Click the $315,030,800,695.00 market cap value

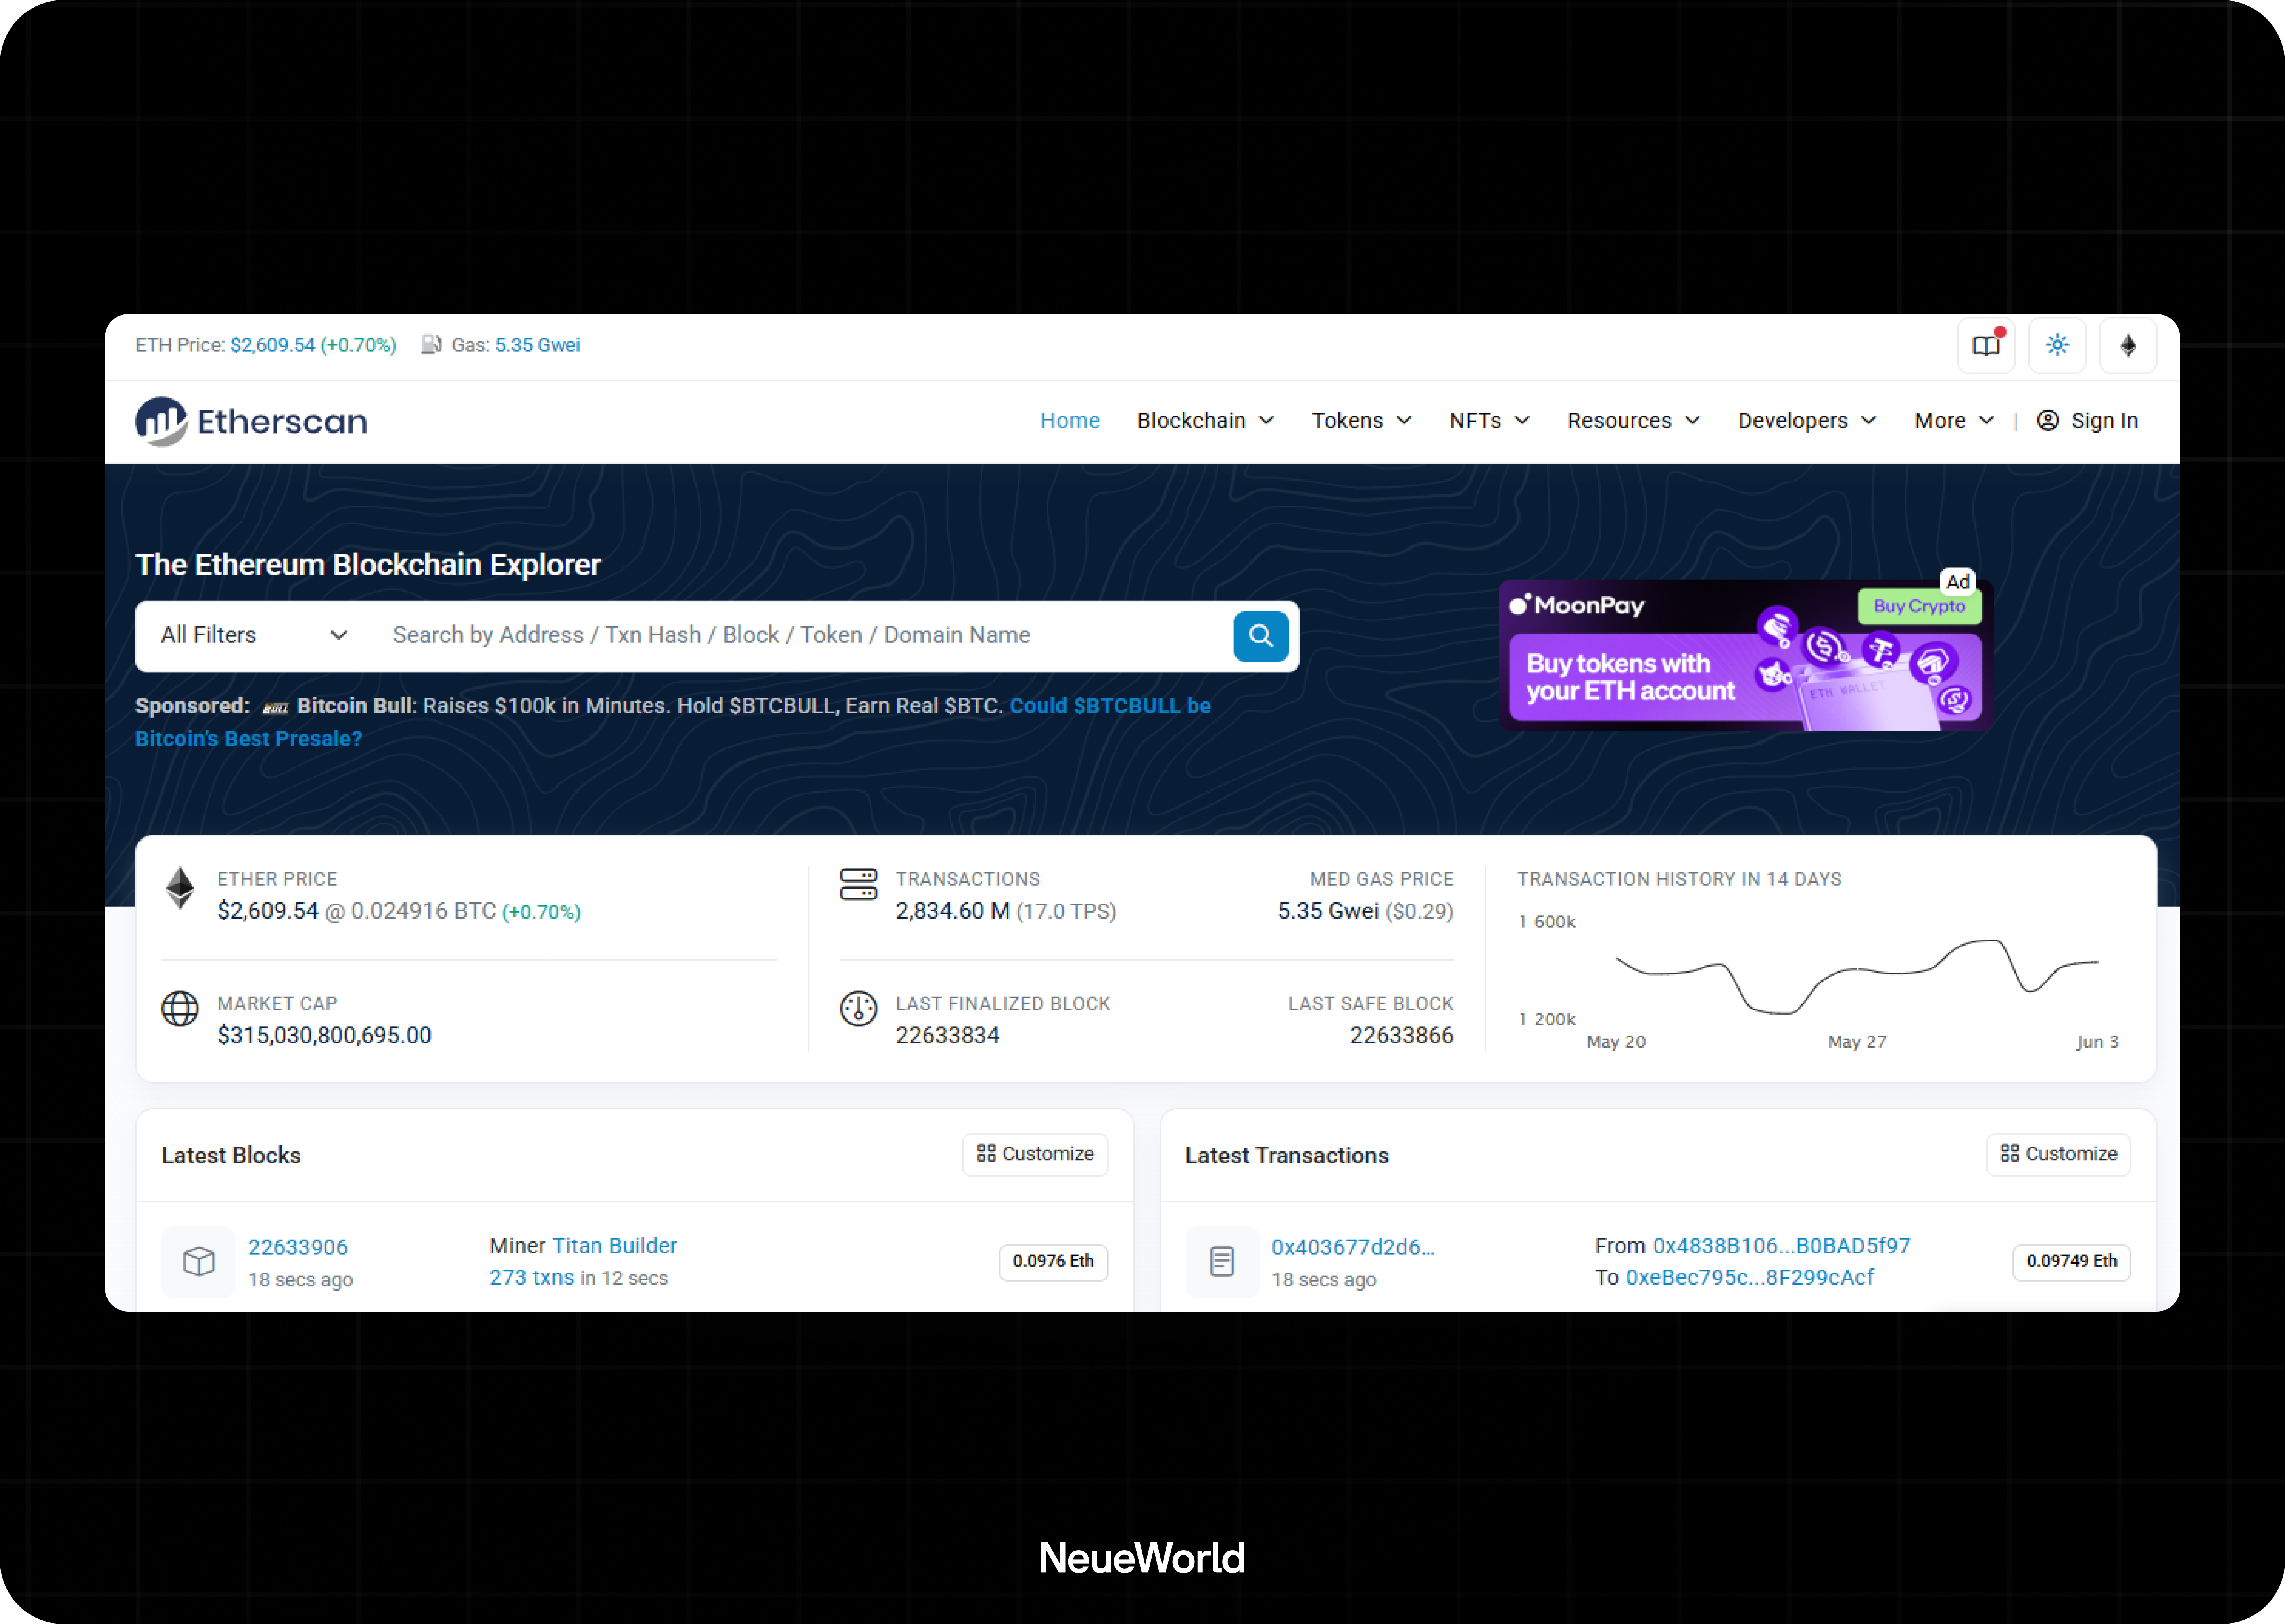point(324,1036)
